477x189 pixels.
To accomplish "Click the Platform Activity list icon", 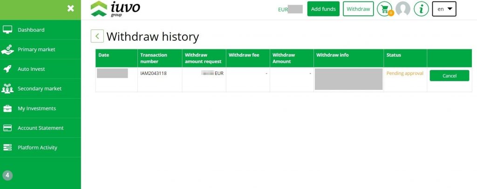I will tap(7, 148).
